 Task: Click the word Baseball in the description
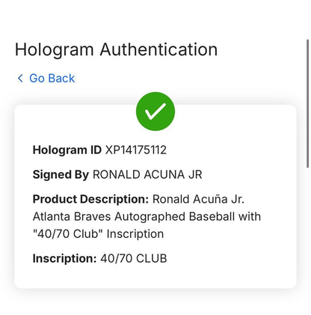click(x=212, y=216)
